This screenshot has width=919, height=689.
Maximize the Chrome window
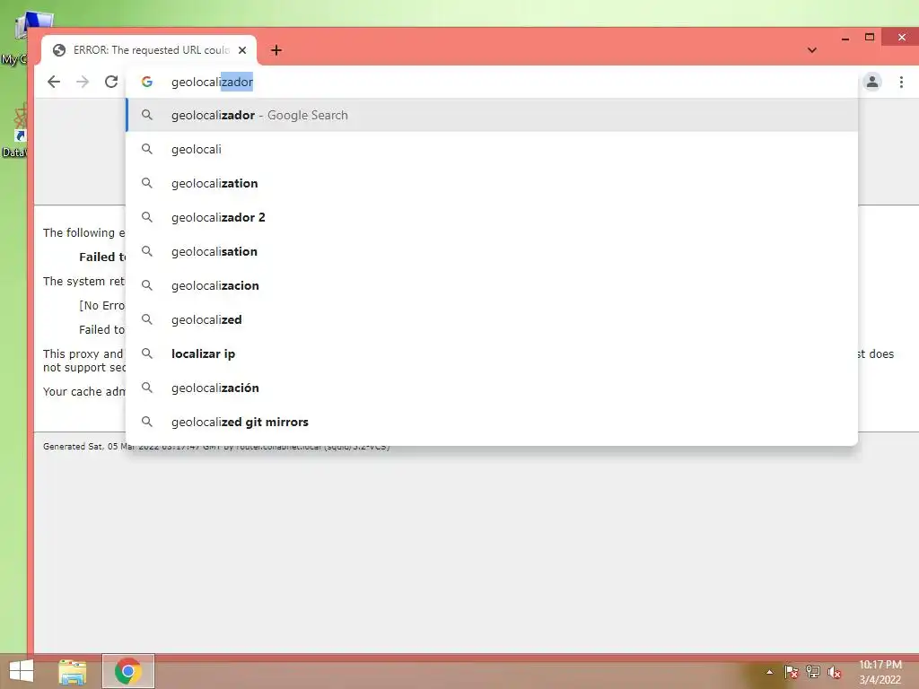pyautogui.click(x=870, y=37)
